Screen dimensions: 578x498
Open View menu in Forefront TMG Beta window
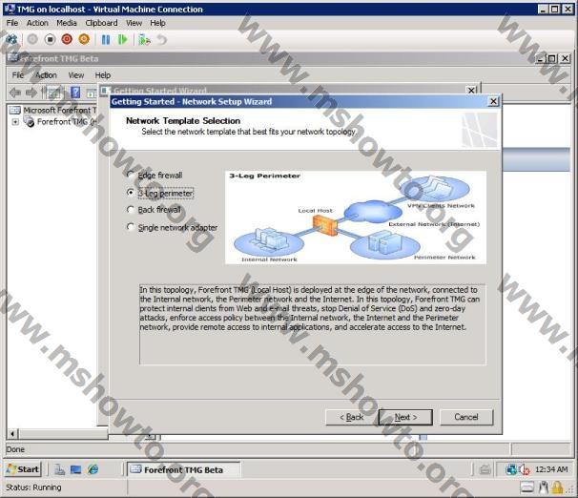[x=76, y=75]
